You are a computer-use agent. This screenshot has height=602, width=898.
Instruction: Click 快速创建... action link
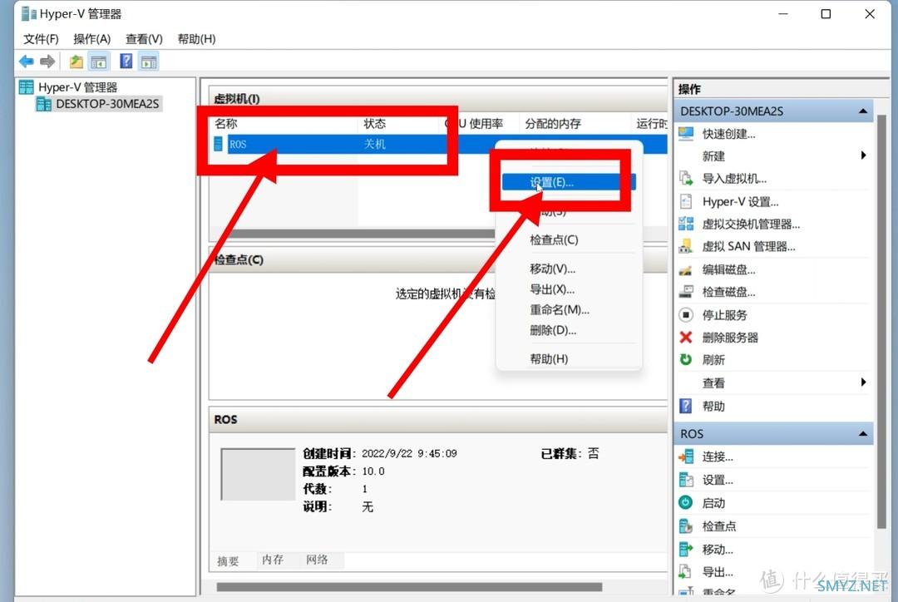[x=728, y=134]
